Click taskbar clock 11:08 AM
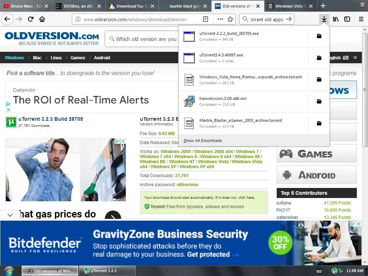The width and height of the screenshot is (368, 276). [355, 271]
